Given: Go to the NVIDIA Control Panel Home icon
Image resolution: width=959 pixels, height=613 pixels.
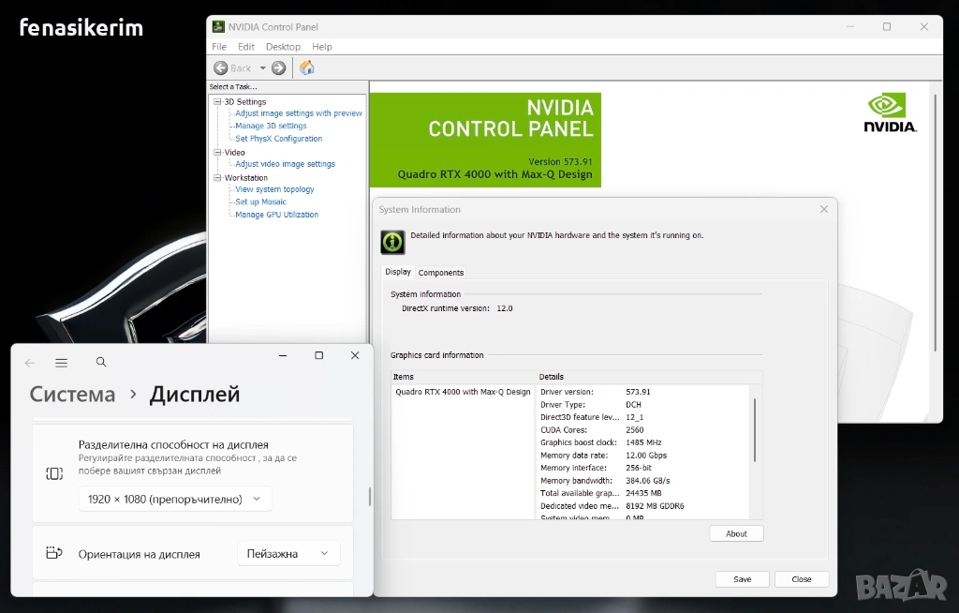Looking at the screenshot, I should point(306,67).
